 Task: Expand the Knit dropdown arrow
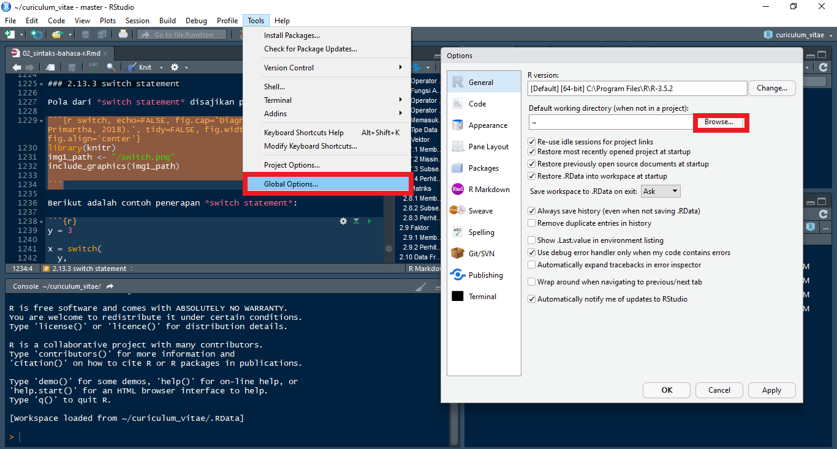tap(161, 67)
